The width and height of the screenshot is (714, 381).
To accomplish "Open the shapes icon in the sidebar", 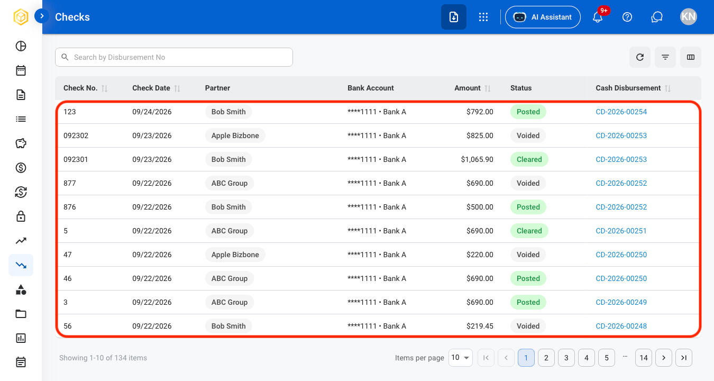I will [21, 289].
